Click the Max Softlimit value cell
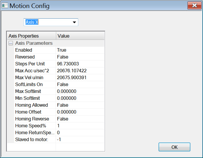This screenshot has width=203, height=158. click(80, 91)
